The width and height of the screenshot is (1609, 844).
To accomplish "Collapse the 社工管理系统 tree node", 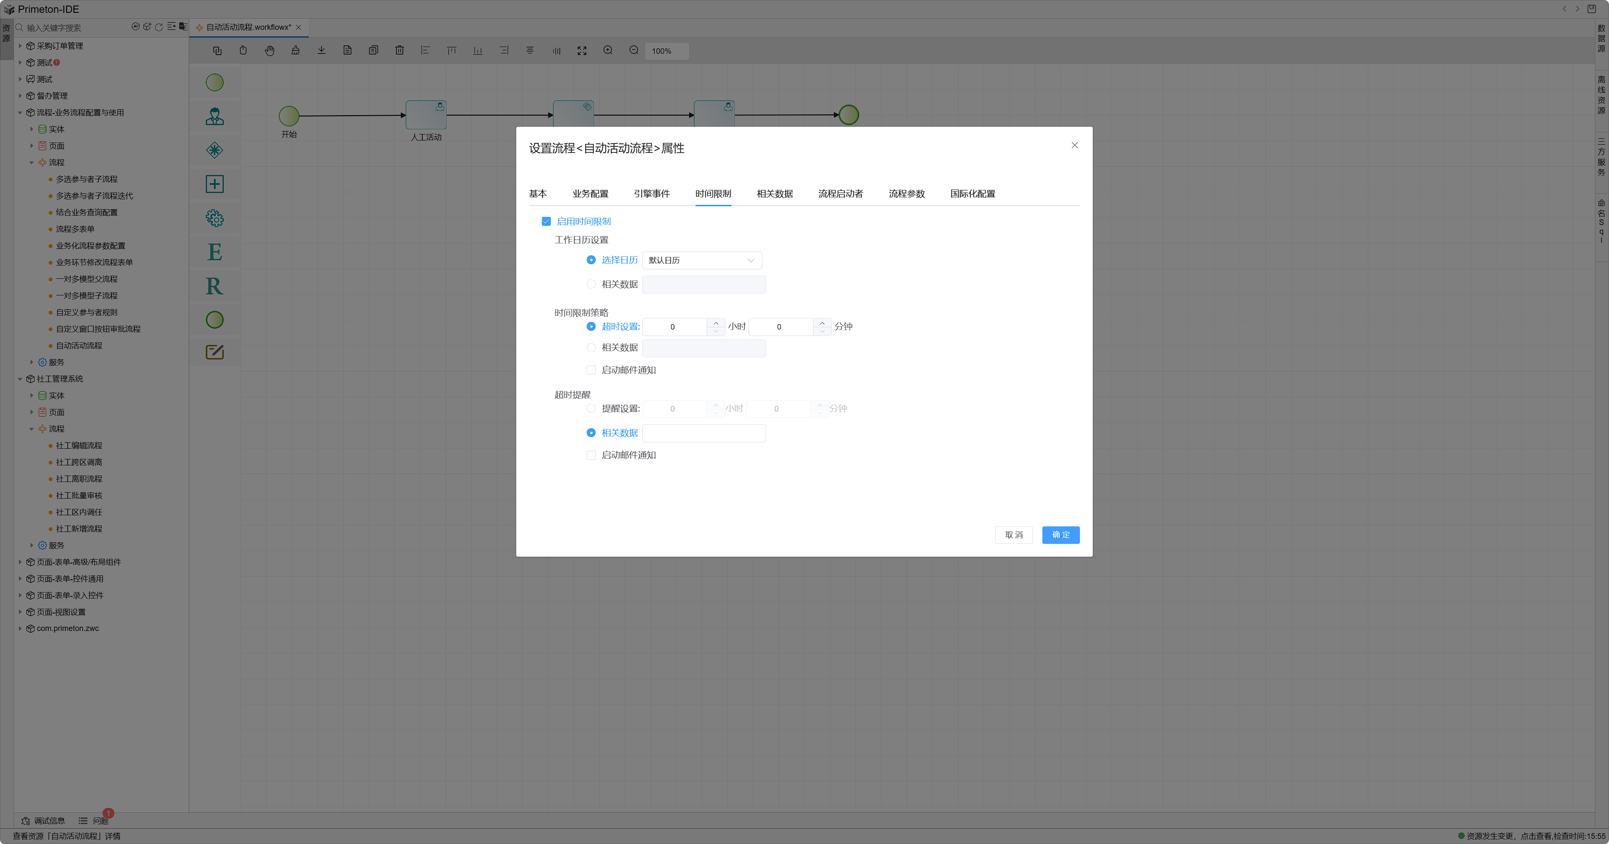I will (x=20, y=379).
